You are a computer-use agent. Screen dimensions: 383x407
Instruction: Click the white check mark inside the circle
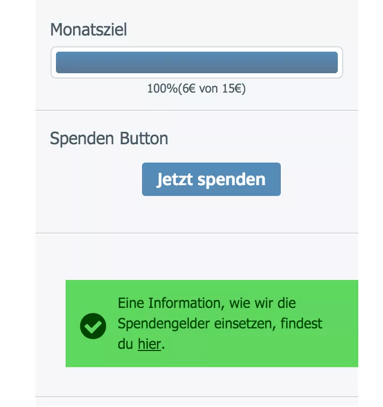[93, 327]
